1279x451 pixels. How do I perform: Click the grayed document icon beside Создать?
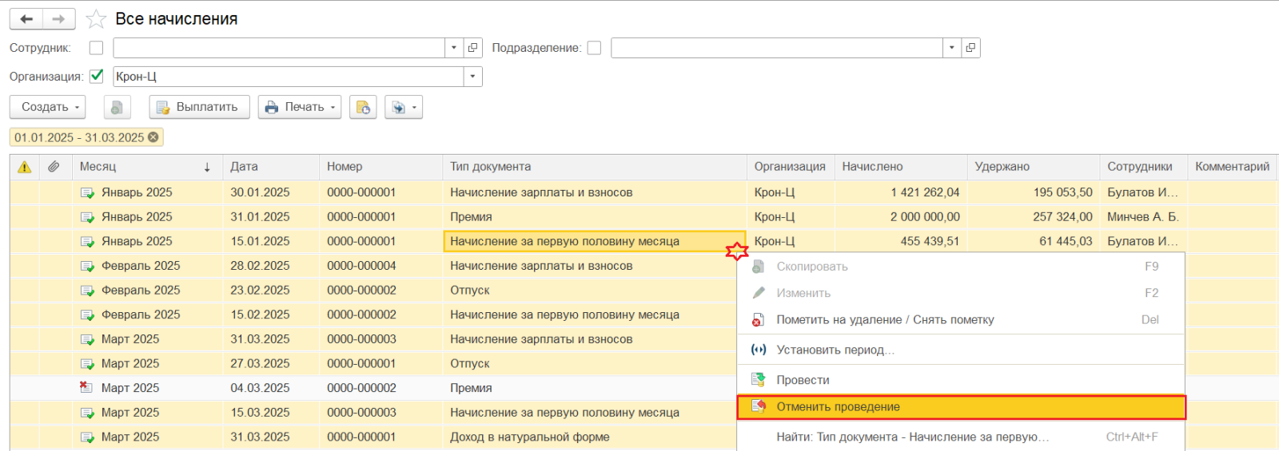coord(117,107)
